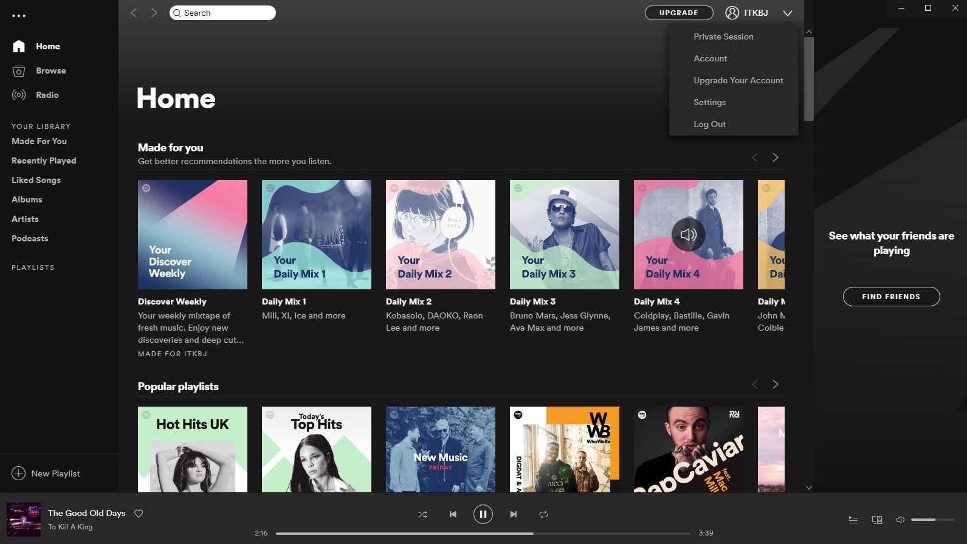Click the ITKBJ username label
The image size is (967, 544).
coord(756,13)
